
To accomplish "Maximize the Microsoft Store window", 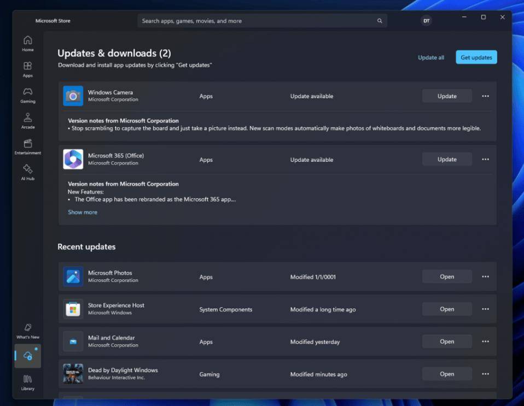I will 483,17.
